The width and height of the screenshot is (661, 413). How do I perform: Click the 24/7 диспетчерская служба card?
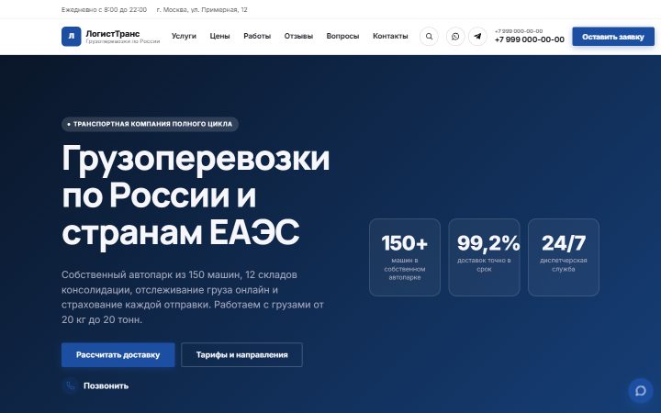point(563,257)
